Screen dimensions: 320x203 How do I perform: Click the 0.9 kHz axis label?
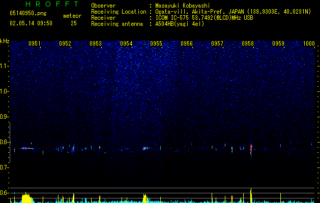tap(5, 117)
